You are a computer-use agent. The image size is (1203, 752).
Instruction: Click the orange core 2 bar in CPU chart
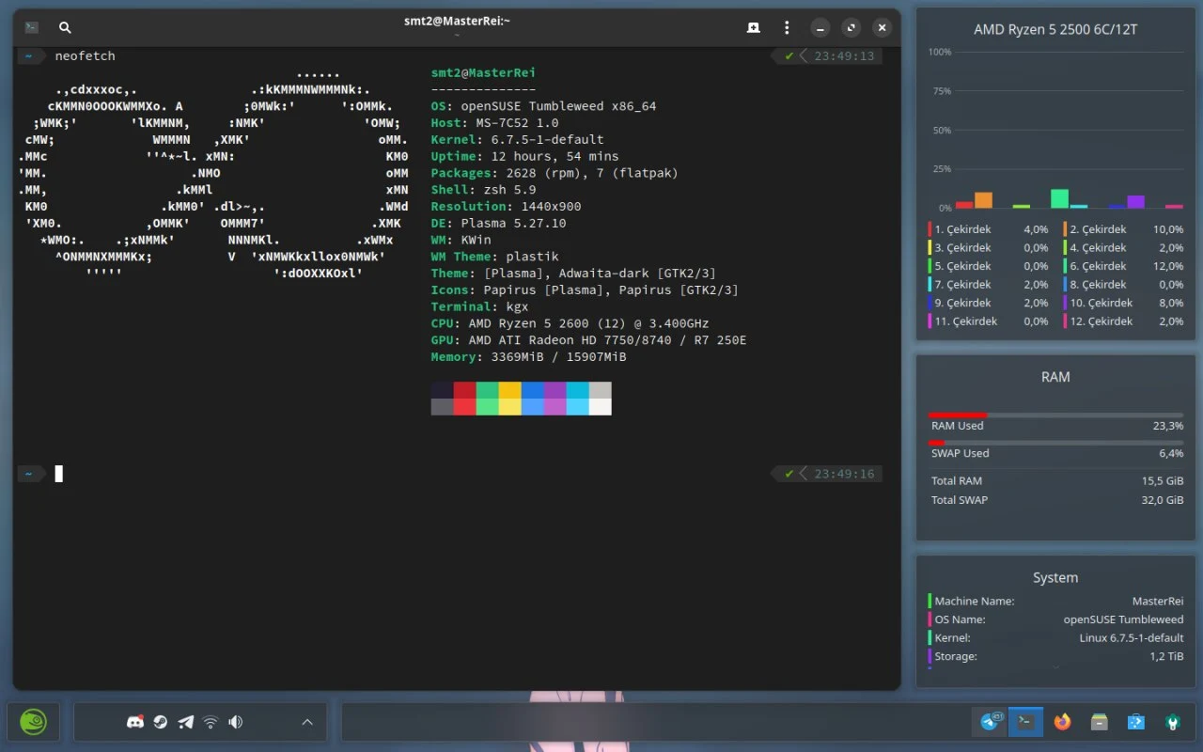pos(983,199)
